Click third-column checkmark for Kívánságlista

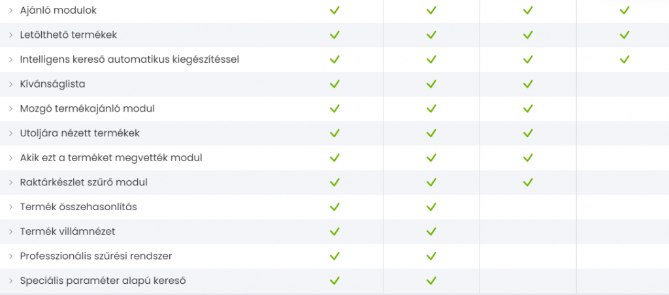click(x=528, y=84)
